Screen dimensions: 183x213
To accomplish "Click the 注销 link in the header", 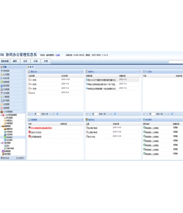I will 58,55.
